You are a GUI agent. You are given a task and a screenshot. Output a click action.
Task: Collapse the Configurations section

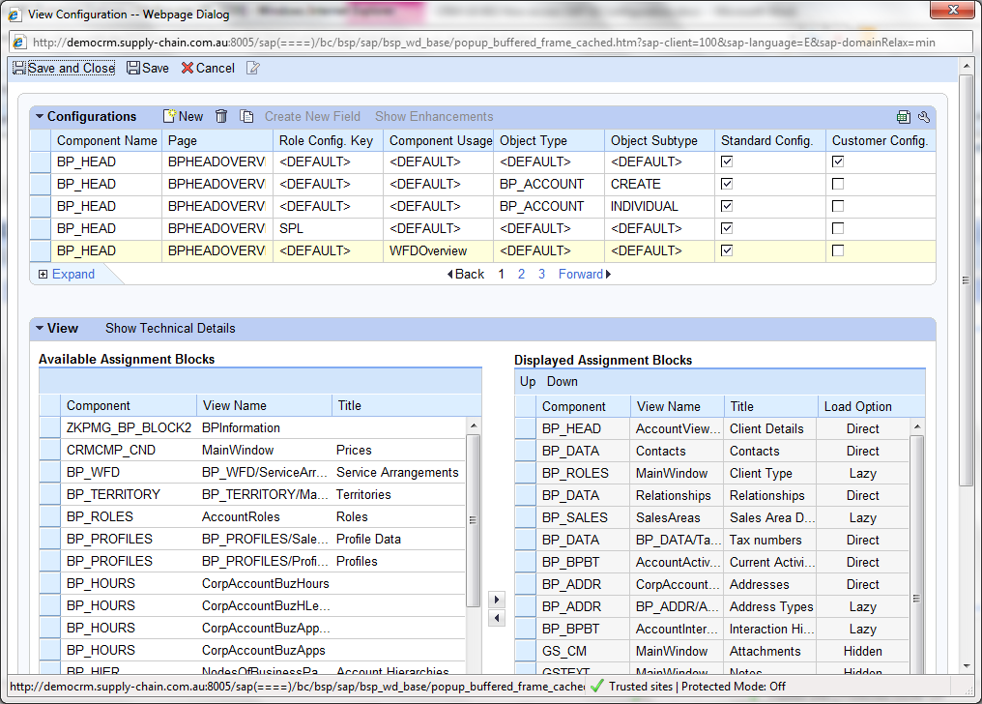tap(40, 116)
